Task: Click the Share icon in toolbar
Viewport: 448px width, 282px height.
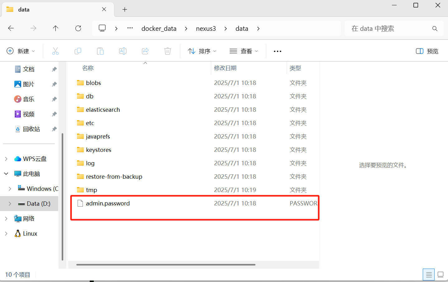Action: pos(145,51)
